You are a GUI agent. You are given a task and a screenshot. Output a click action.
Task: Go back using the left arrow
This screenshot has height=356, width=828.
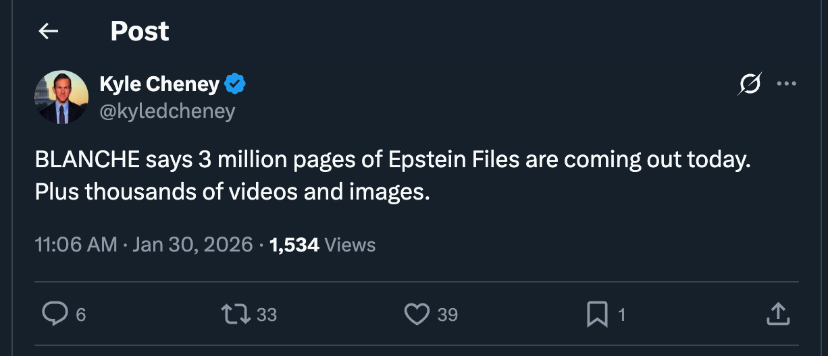tap(48, 31)
